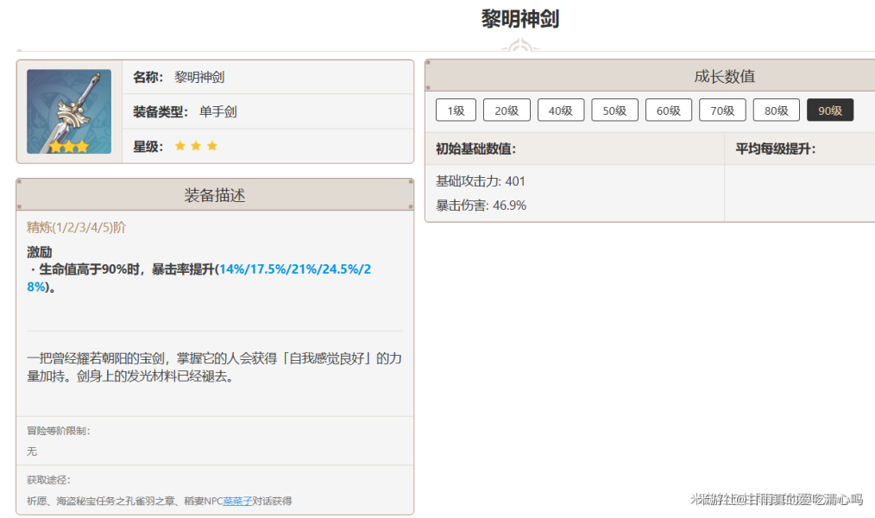
Task: Click the third star in 星级 row
Action: tap(212, 146)
